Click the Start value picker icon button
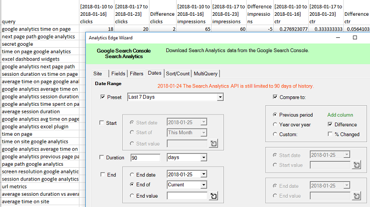Image resolution: width=370 pixels, height=207 pixels. point(213,144)
